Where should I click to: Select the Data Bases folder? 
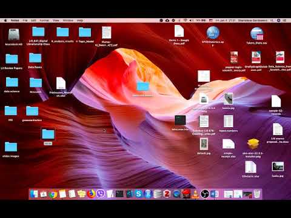pos(35,58)
